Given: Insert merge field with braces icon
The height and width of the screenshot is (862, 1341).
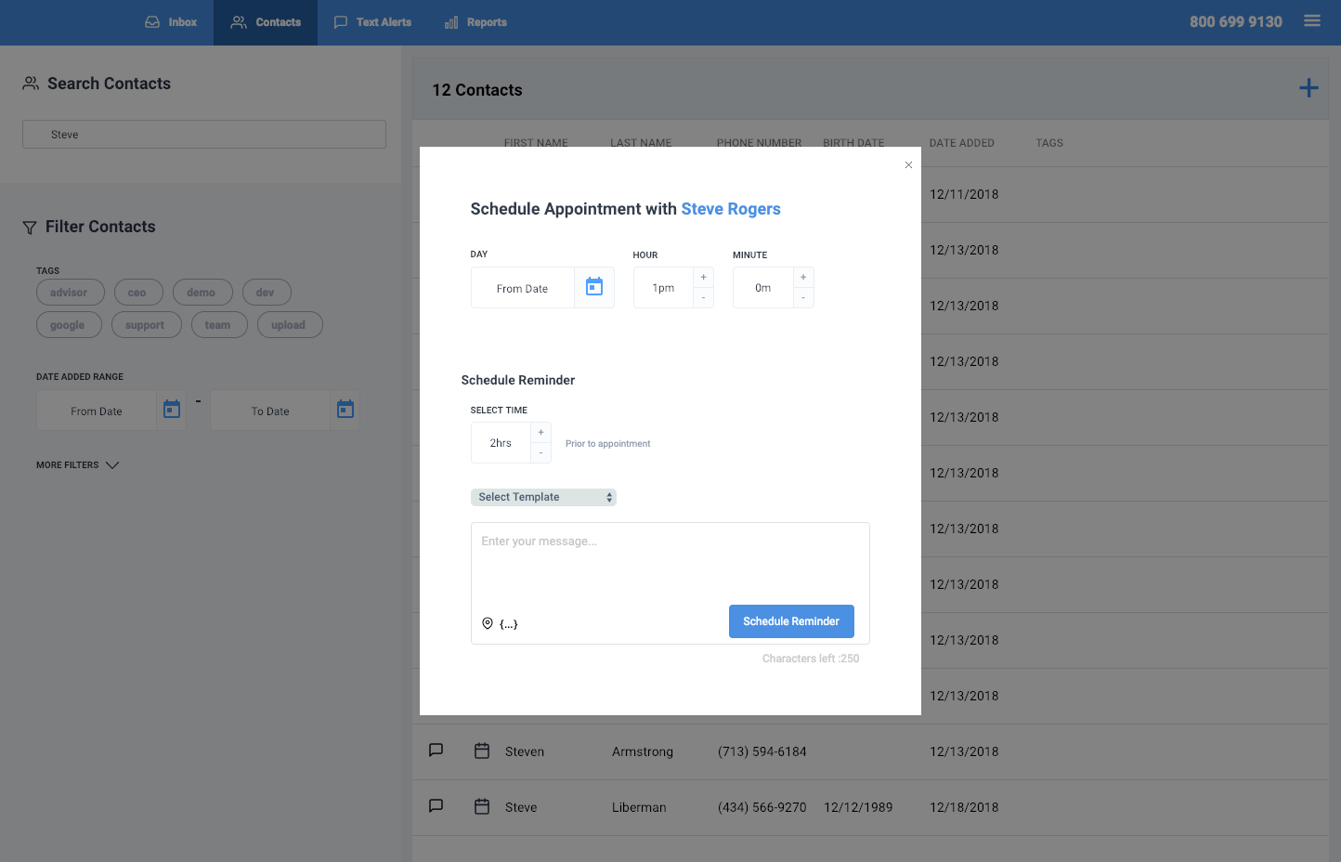Looking at the screenshot, I should pos(509,624).
